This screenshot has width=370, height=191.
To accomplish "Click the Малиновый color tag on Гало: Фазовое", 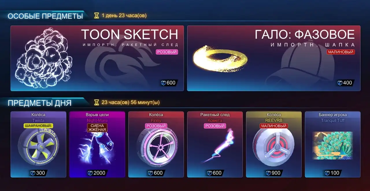I will pos(341,52).
